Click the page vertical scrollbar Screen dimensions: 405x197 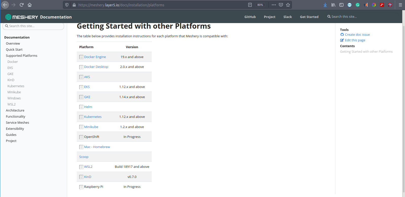coord(403,109)
